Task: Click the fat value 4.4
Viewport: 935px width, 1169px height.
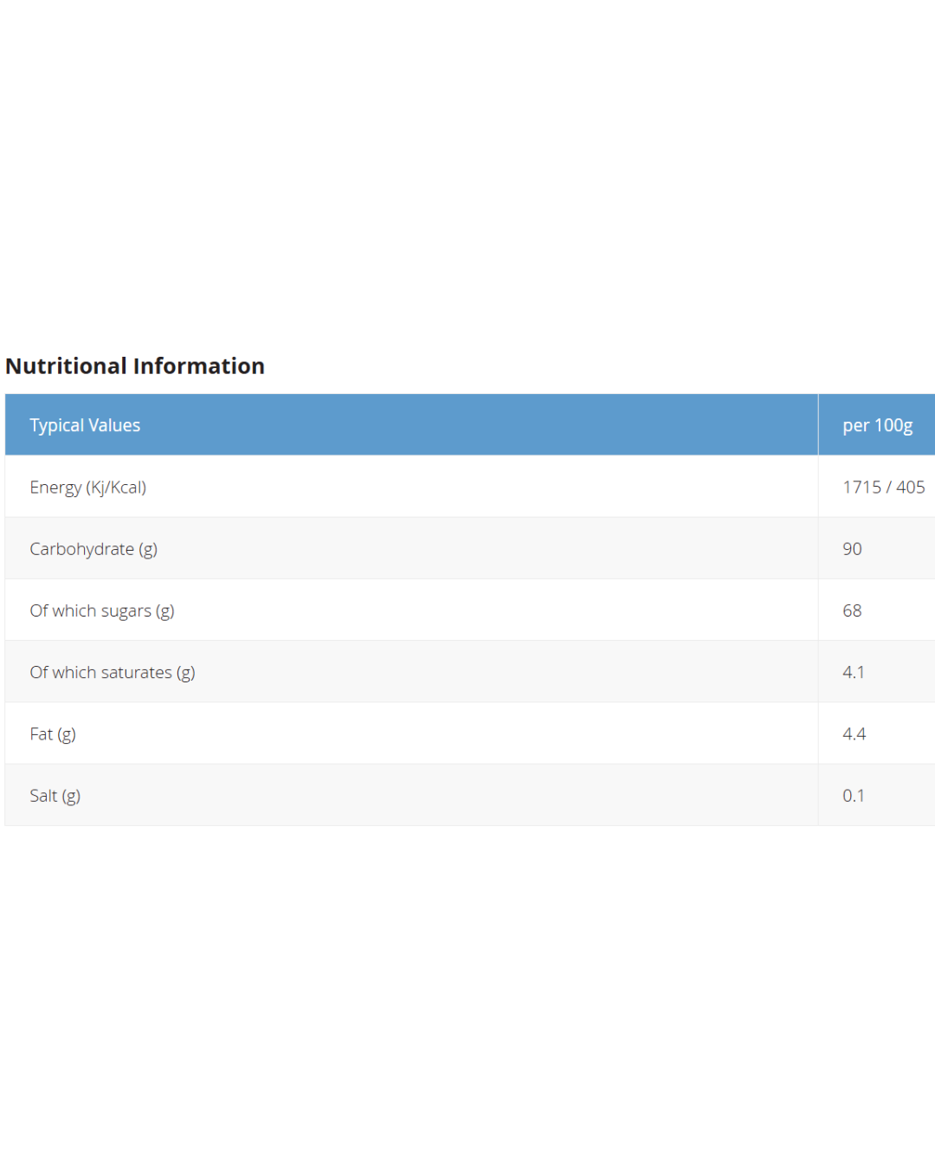Action: tap(854, 734)
